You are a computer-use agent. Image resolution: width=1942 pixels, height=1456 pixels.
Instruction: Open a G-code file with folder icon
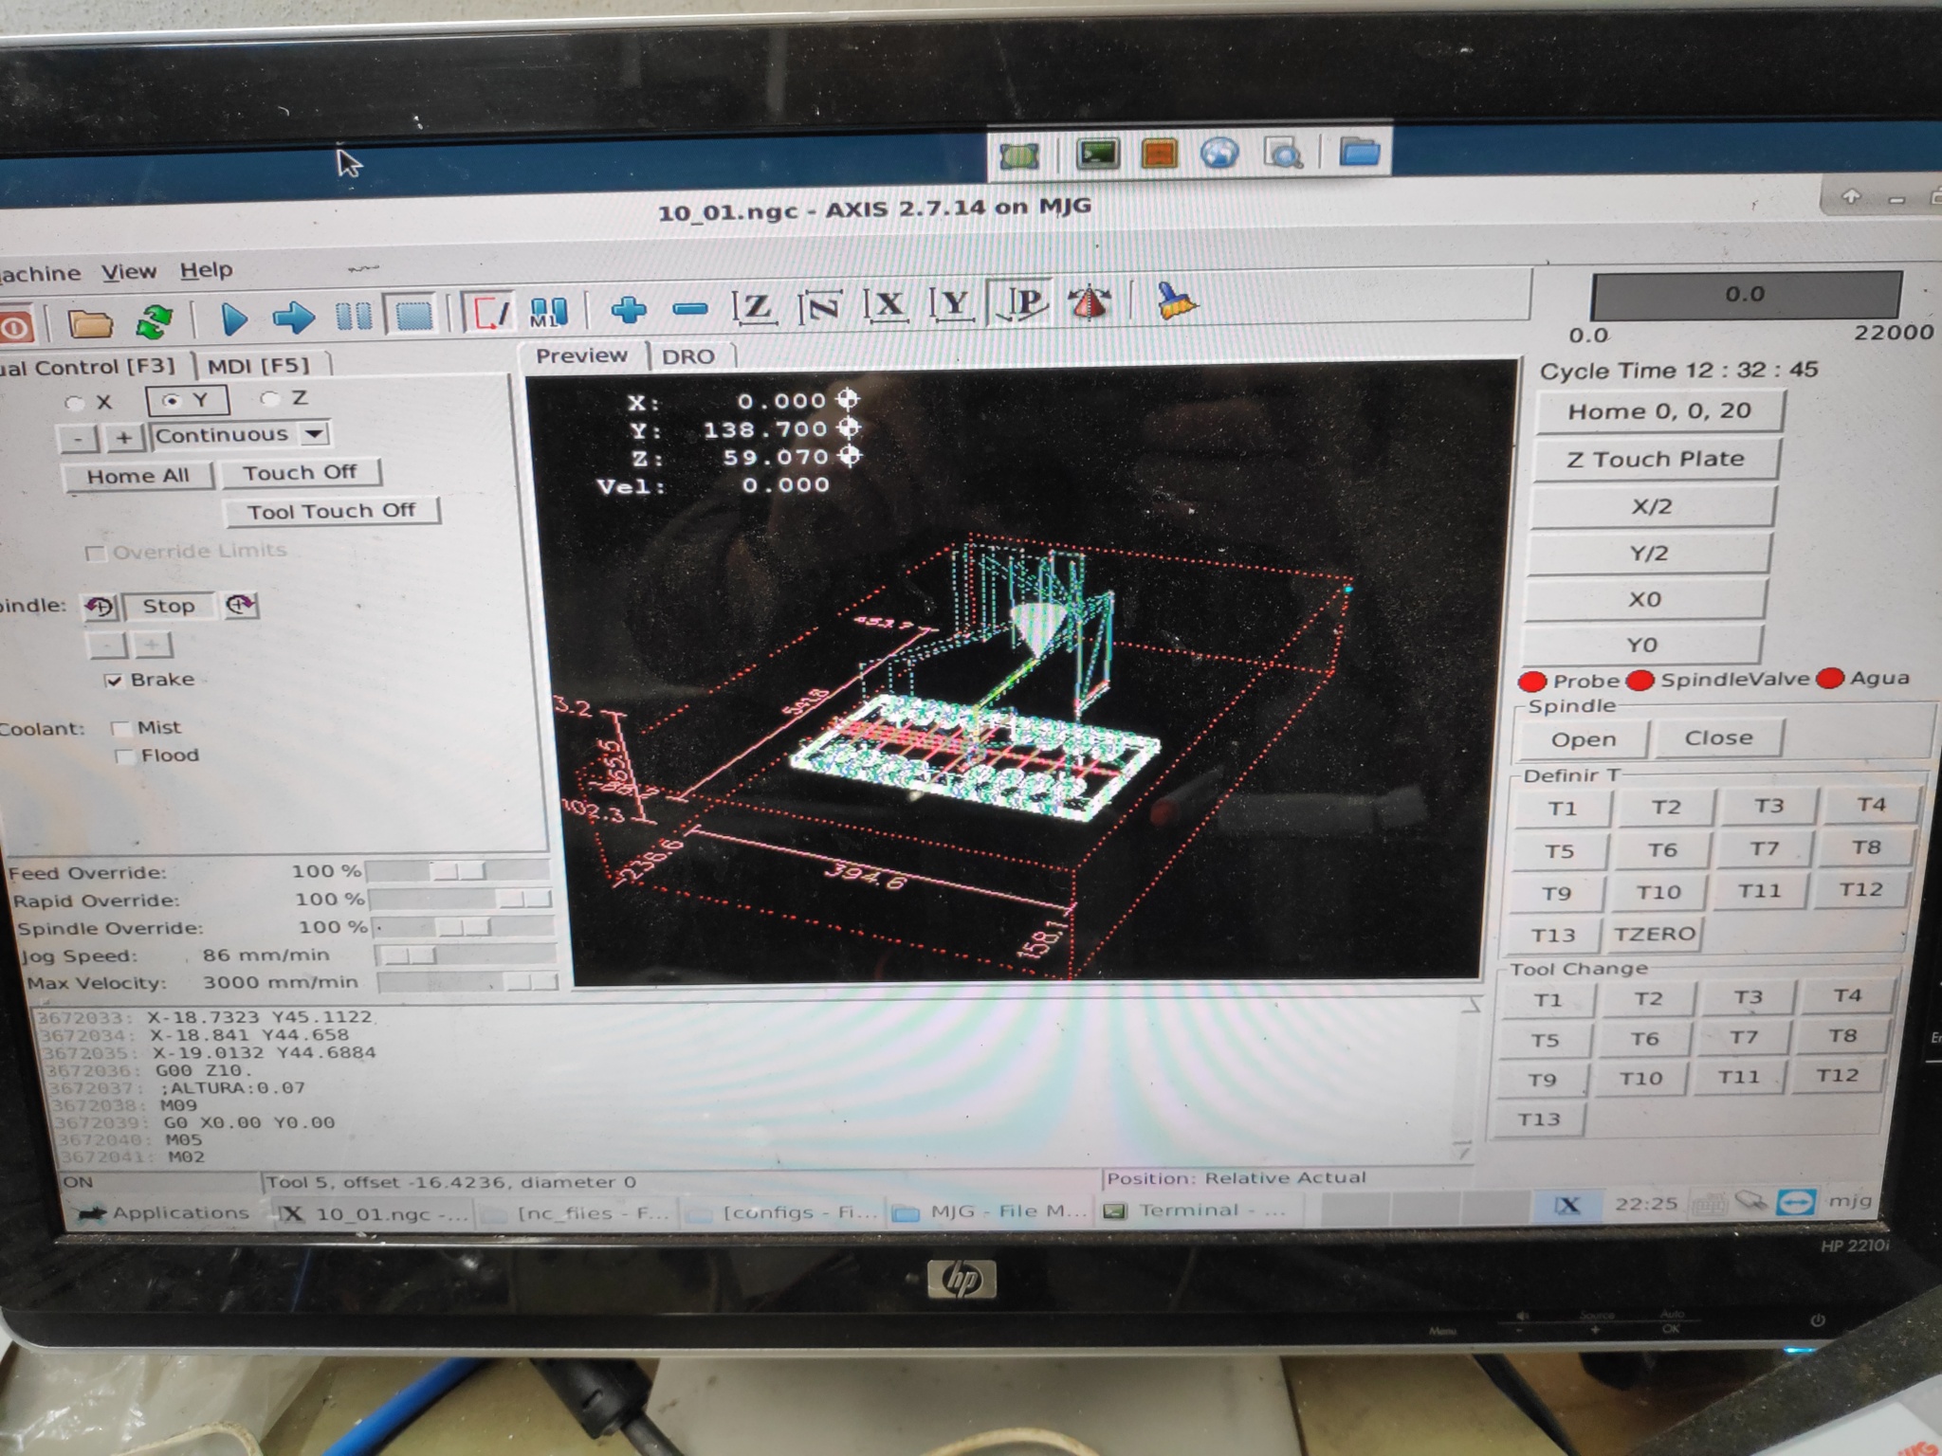[90, 322]
